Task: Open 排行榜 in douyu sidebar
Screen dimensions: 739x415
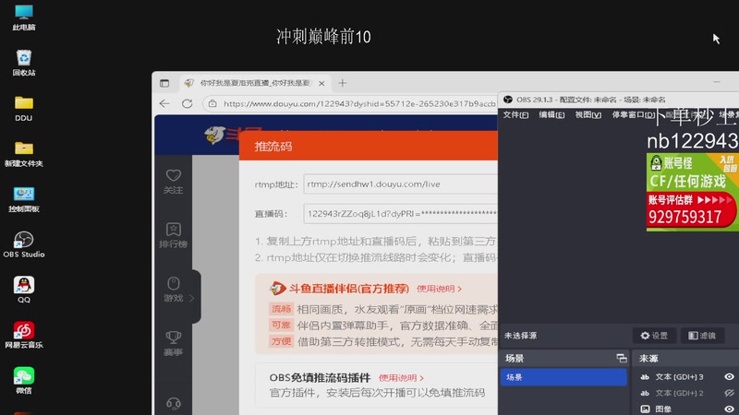Action: click(x=173, y=235)
